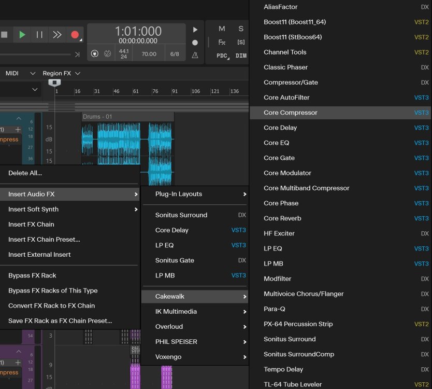
Task: Click the dimmed icon beside the plug icon
Action: 107,53
